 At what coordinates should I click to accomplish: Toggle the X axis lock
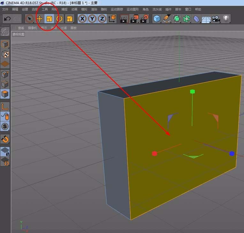[x=82, y=19]
